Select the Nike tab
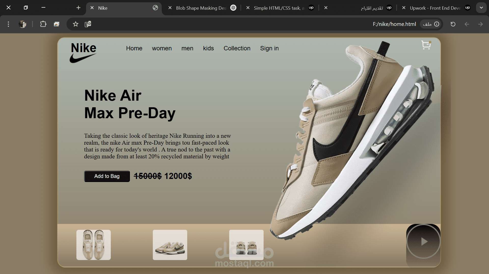This screenshot has width=489, height=274. point(124,8)
